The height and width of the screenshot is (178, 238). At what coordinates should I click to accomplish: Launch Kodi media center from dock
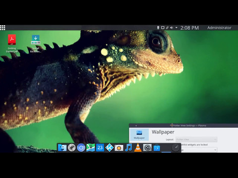click(x=110, y=147)
